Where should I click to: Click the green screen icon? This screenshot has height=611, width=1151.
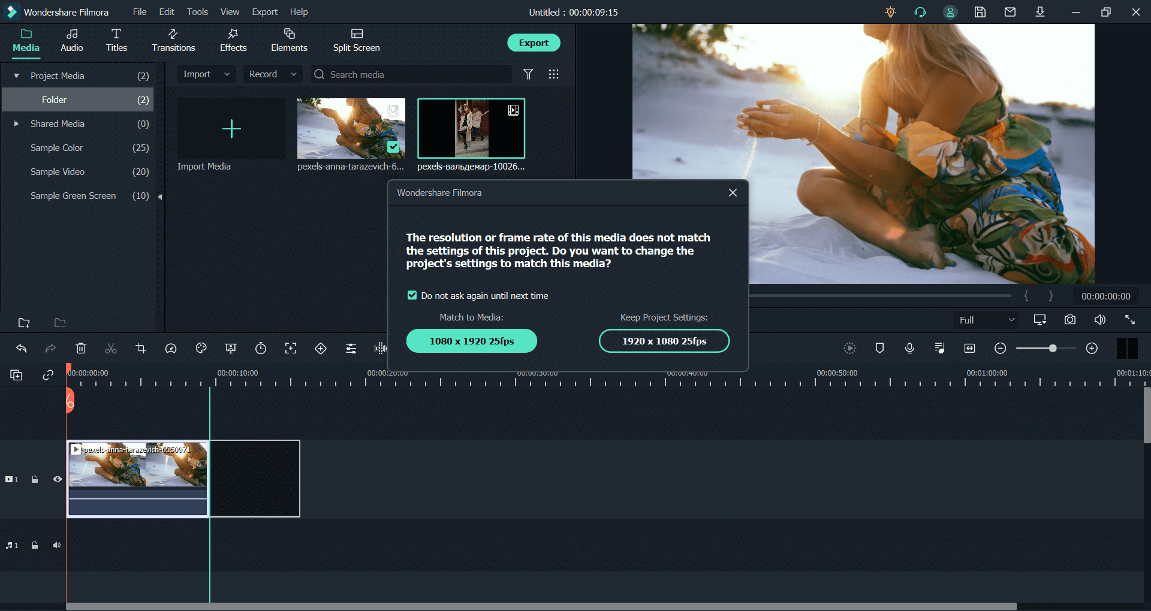click(231, 348)
